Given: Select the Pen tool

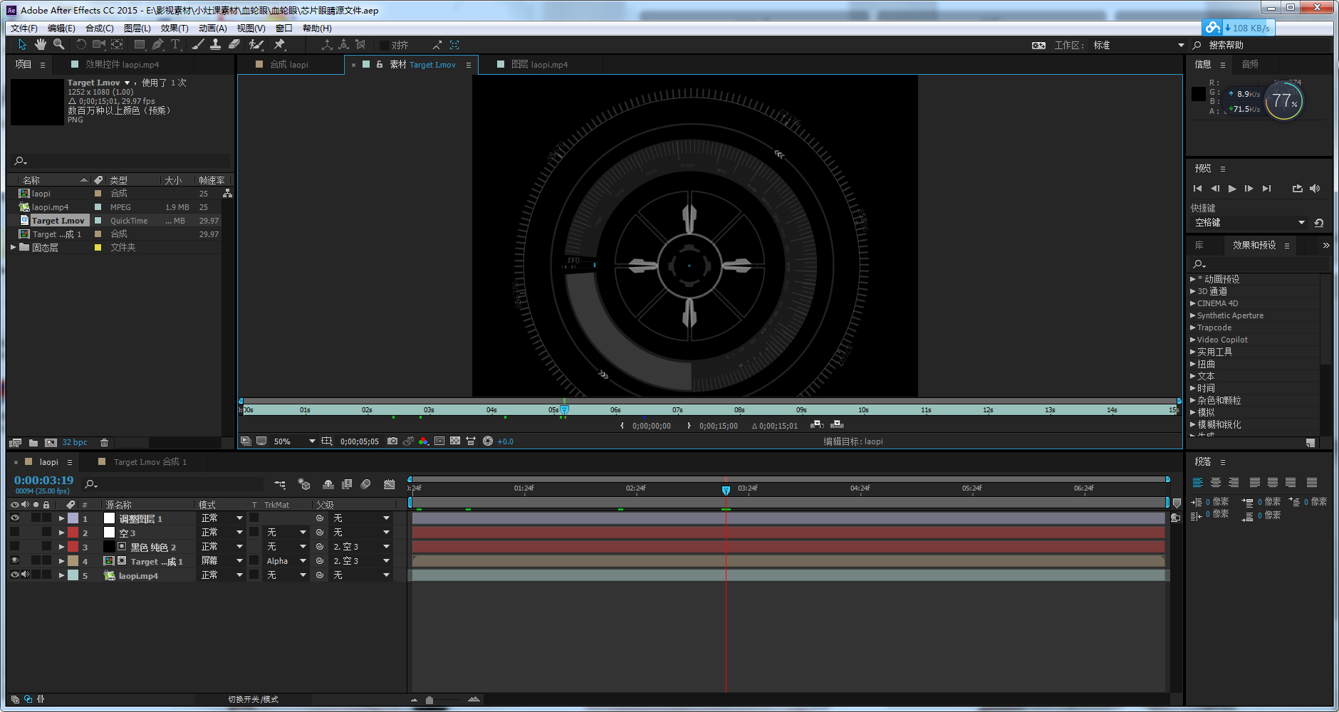Looking at the screenshot, I should 157,45.
